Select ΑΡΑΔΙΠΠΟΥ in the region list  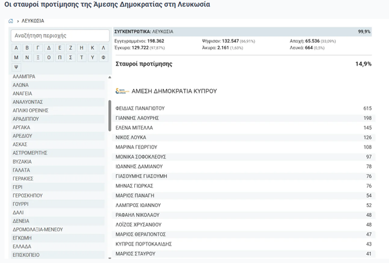58,119
